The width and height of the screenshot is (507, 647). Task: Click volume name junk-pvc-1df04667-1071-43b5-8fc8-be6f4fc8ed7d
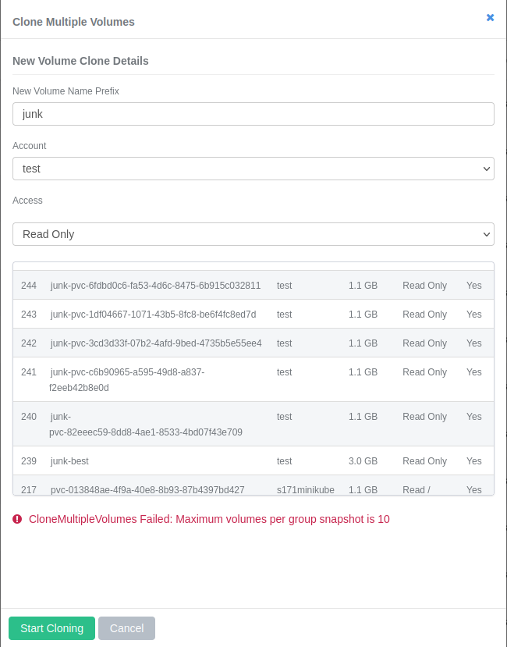[x=153, y=315]
